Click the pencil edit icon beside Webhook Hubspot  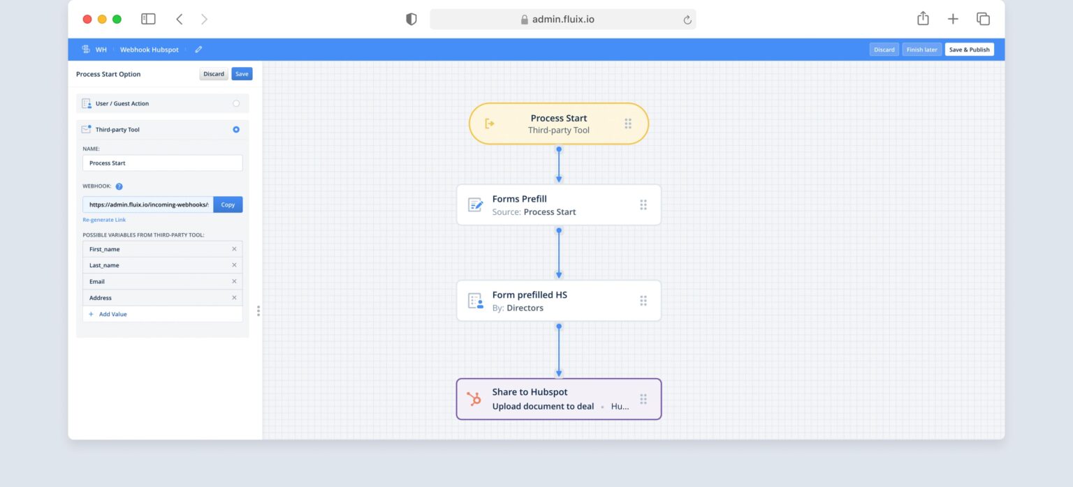(x=198, y=50)
